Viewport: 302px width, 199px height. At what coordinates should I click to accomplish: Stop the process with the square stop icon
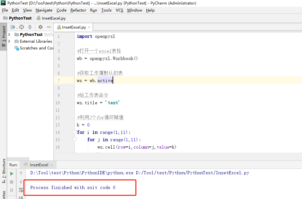[12, 182]
